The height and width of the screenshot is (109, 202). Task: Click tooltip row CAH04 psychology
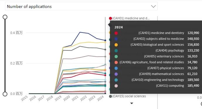pos(157,50)
